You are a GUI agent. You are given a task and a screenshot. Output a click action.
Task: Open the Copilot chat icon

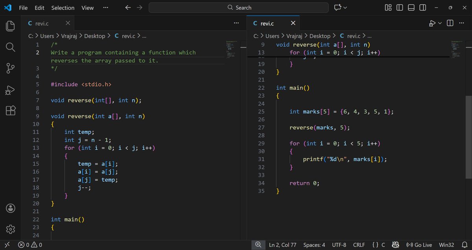[x=337, y=7]
